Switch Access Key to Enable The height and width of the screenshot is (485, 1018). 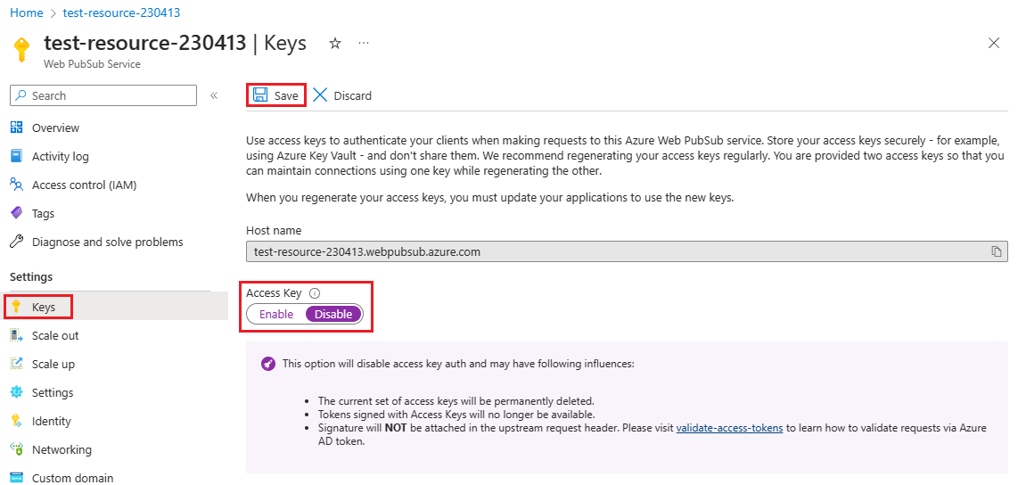coord(276,314)
